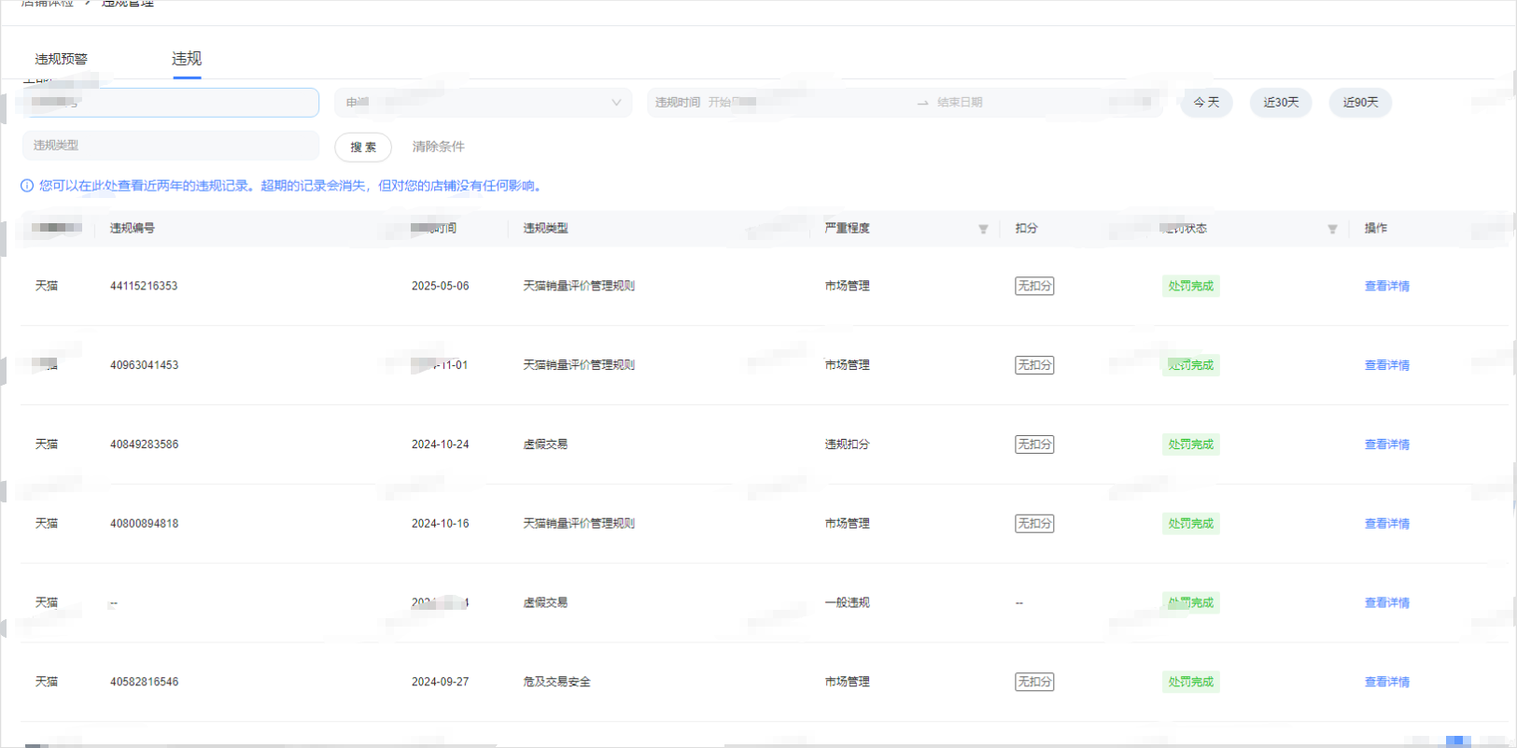The width and height of the screenshot is (1517, 748).
Task: Click 清除条件 to reset filters
Action: click(438, 147)
